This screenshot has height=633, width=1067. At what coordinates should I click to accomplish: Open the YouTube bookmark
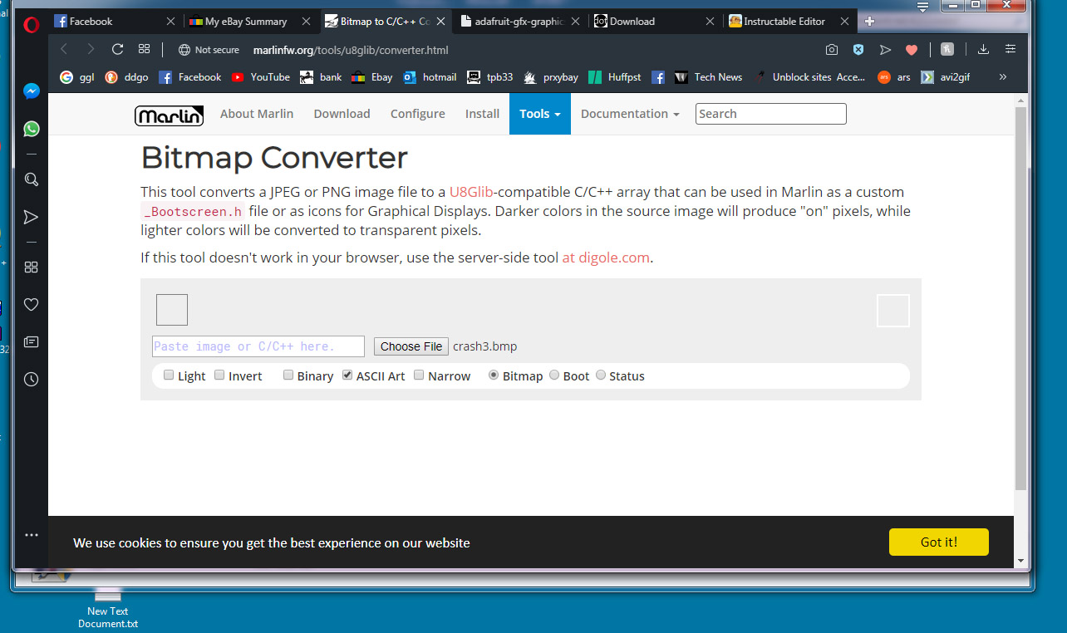point(261,77)
